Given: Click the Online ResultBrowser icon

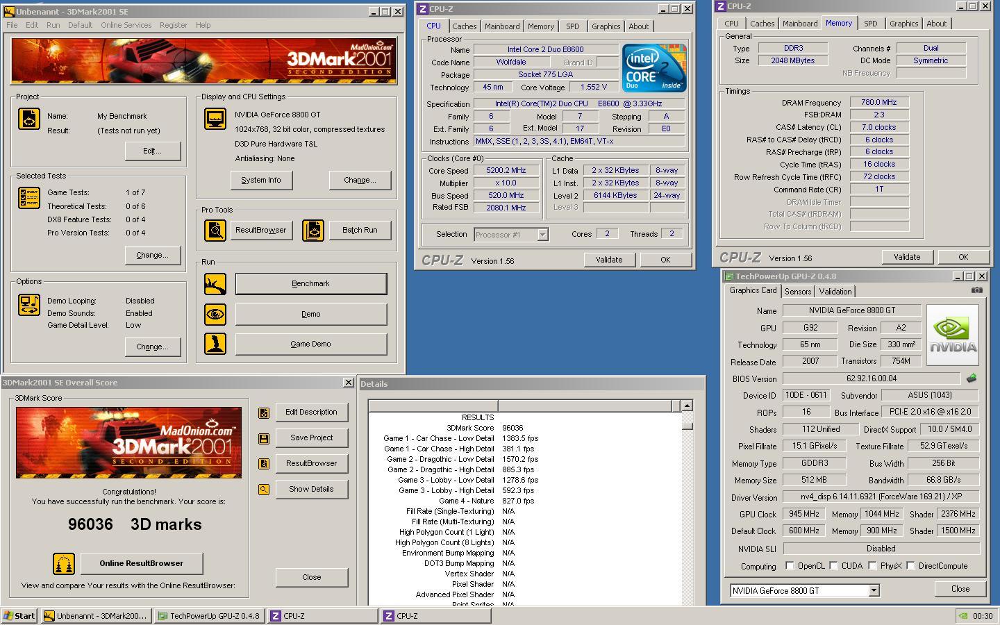Looking at the screenshot, I should (64, 564).
